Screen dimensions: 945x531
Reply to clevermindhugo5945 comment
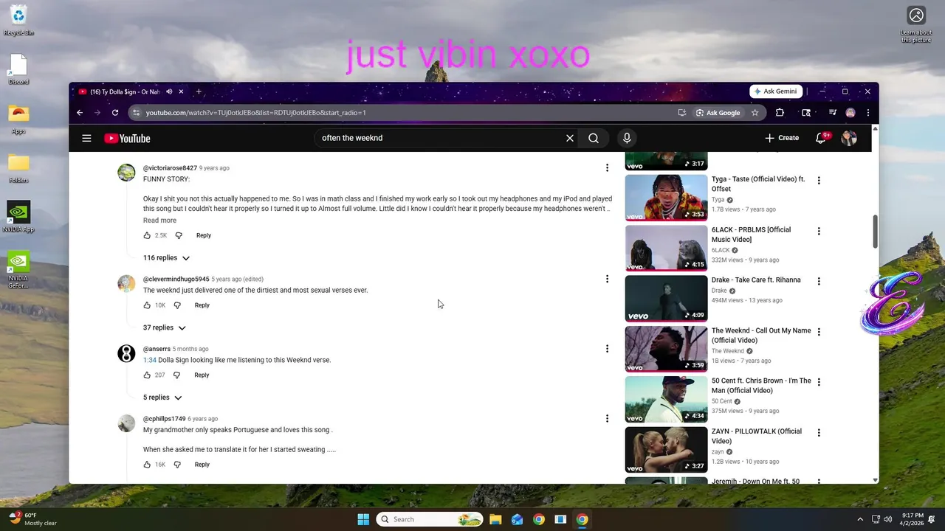[x=202, y=305]
